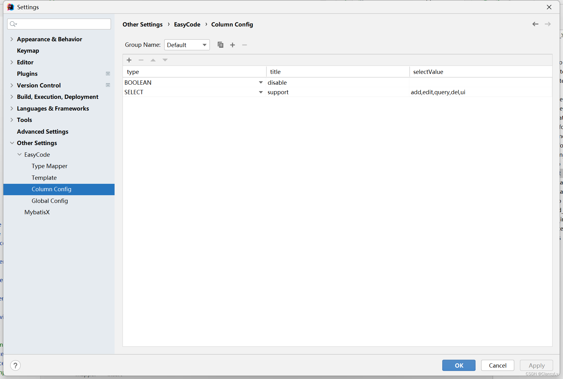Select Plugins settings
Viewport: 563px width, 379px height.
[x=27, y=74]
